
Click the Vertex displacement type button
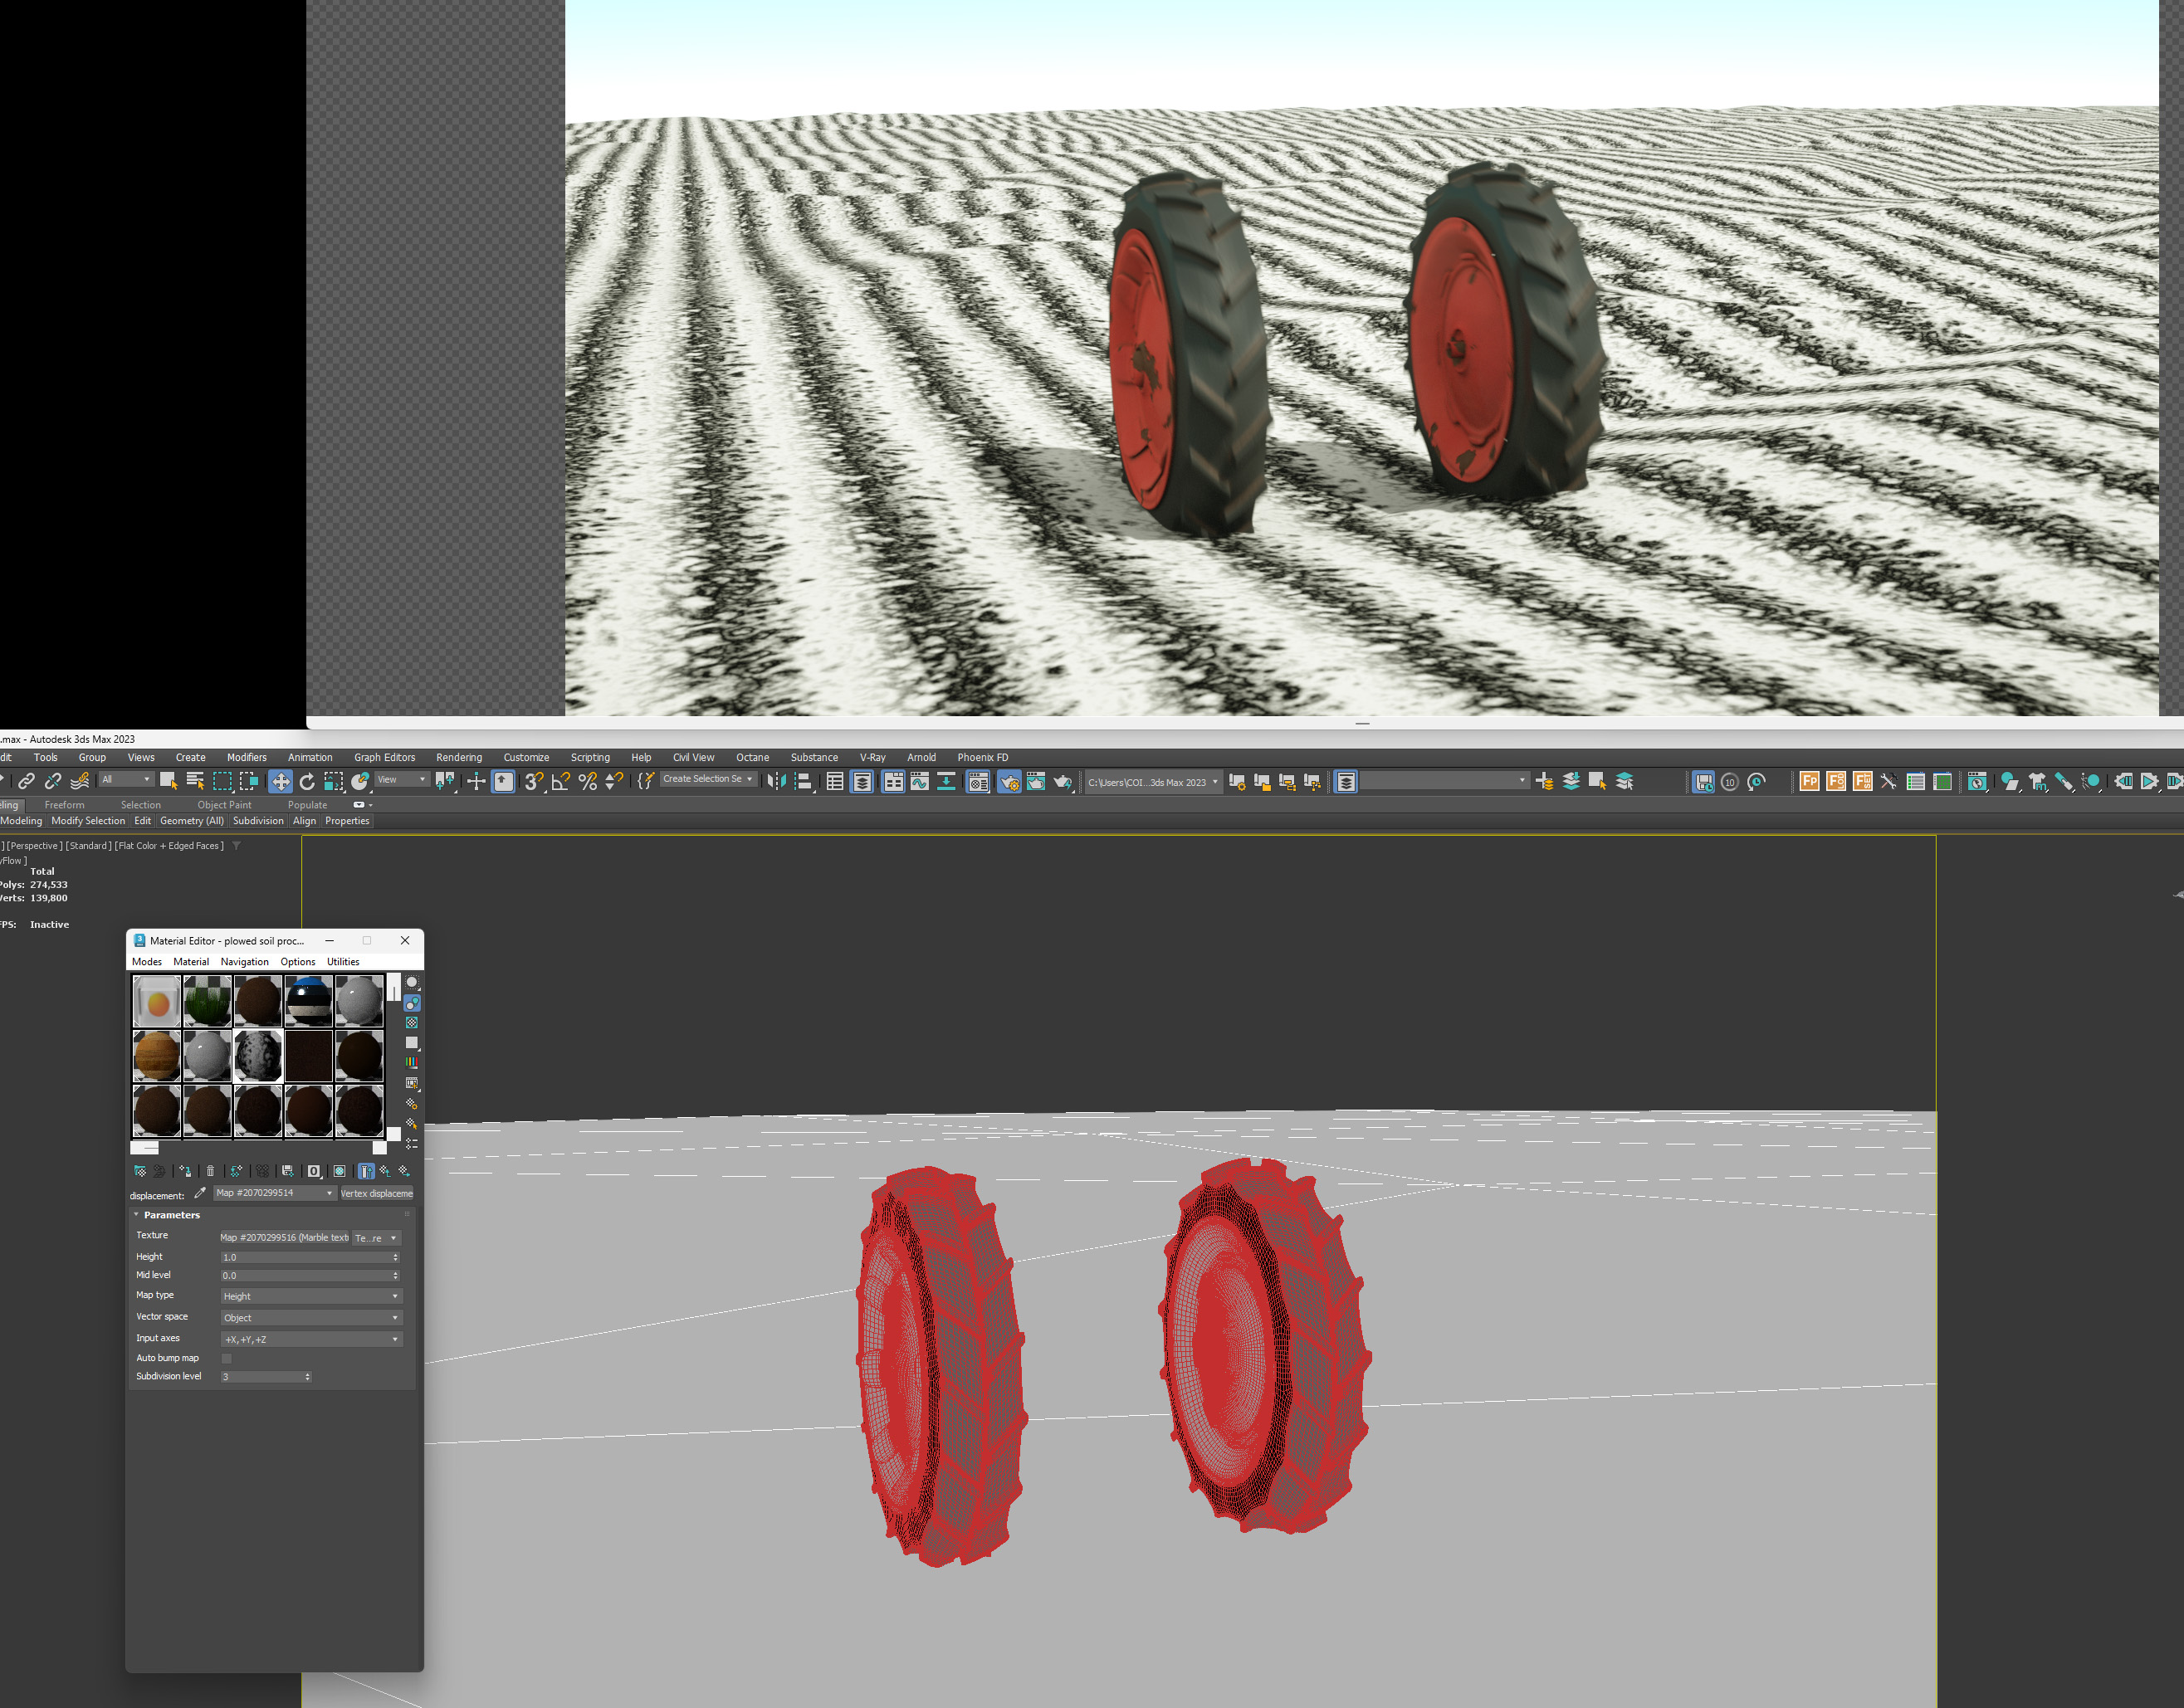pos(377,1193)
